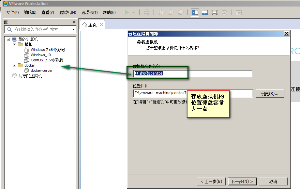Close the 主页 tab
Viewport: 300px width, 189px height.
(101, 24)
